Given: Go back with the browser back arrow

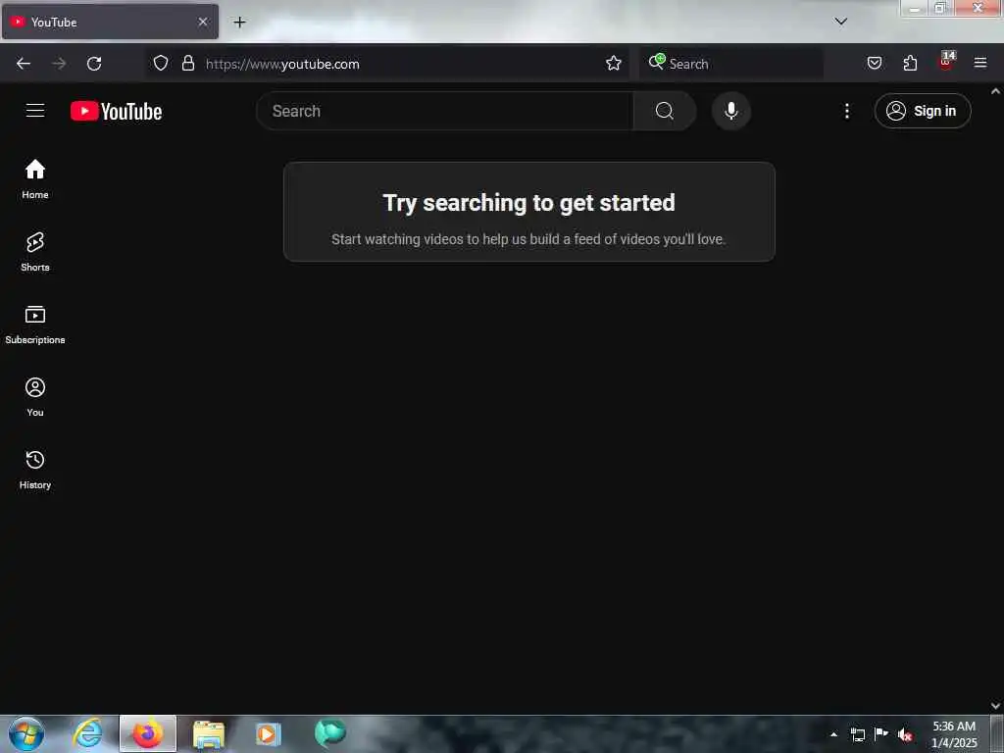Looking at the screenshot, I should (x=24, y=64).
